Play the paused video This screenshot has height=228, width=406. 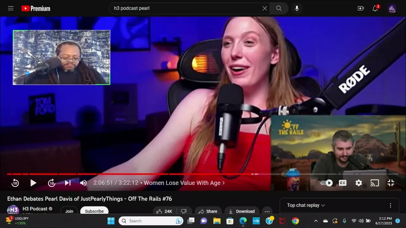33,183
